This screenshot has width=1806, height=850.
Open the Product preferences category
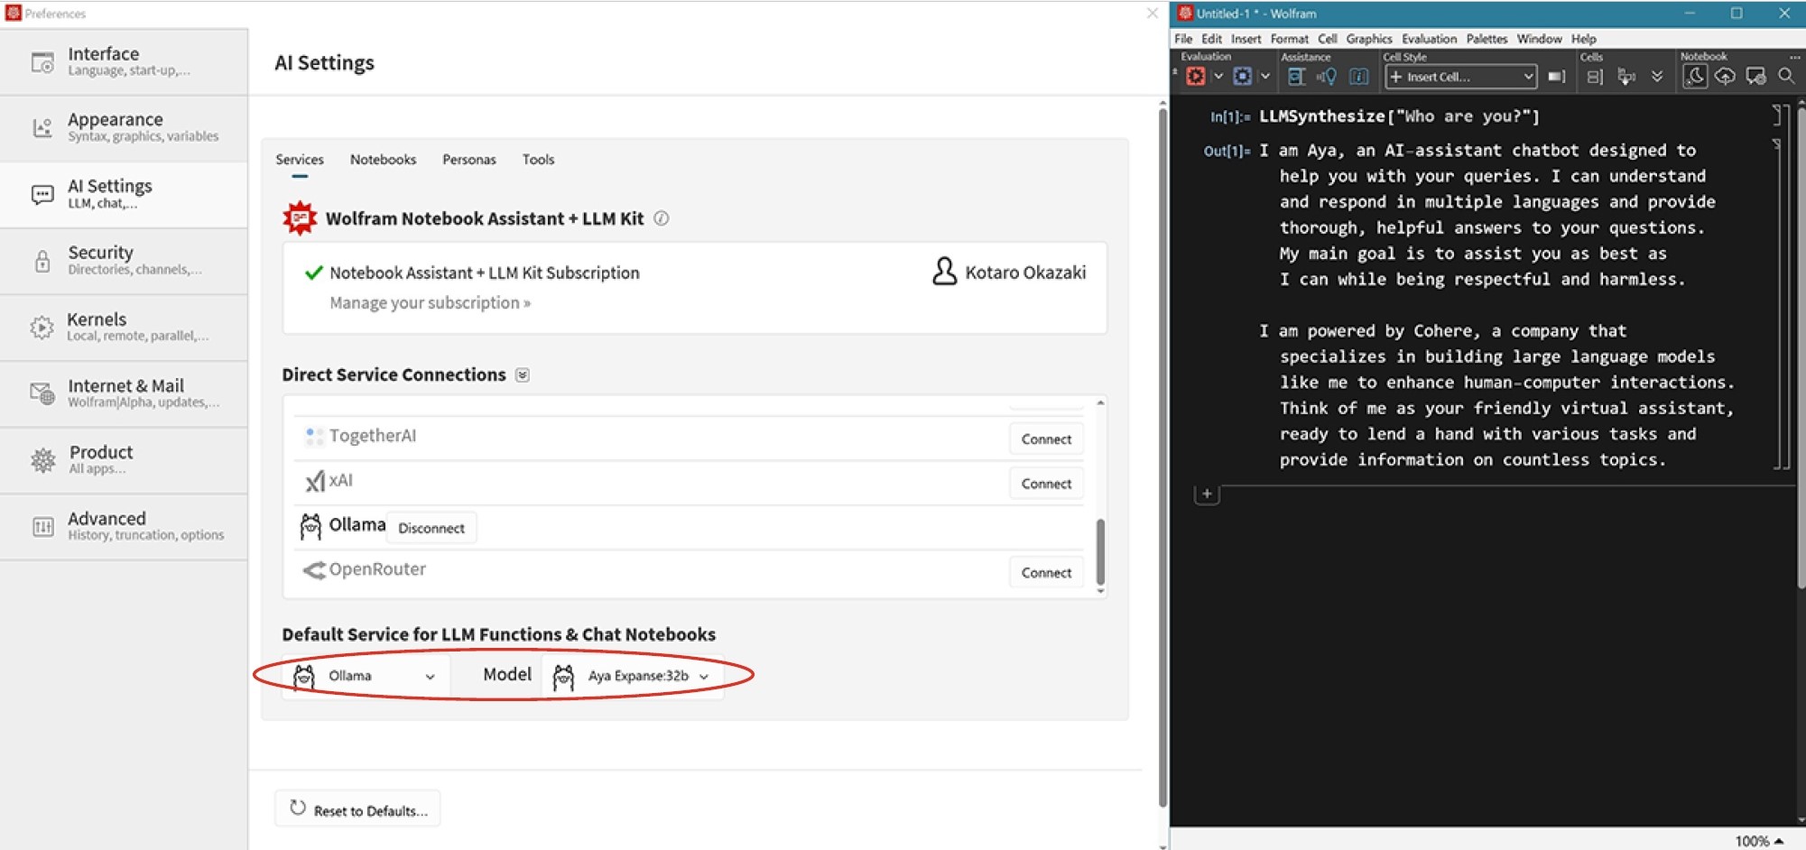click(124, 460)
